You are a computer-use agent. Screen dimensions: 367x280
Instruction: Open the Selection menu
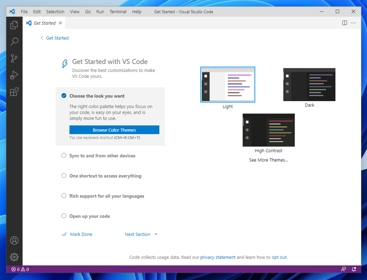coord(55,11)
